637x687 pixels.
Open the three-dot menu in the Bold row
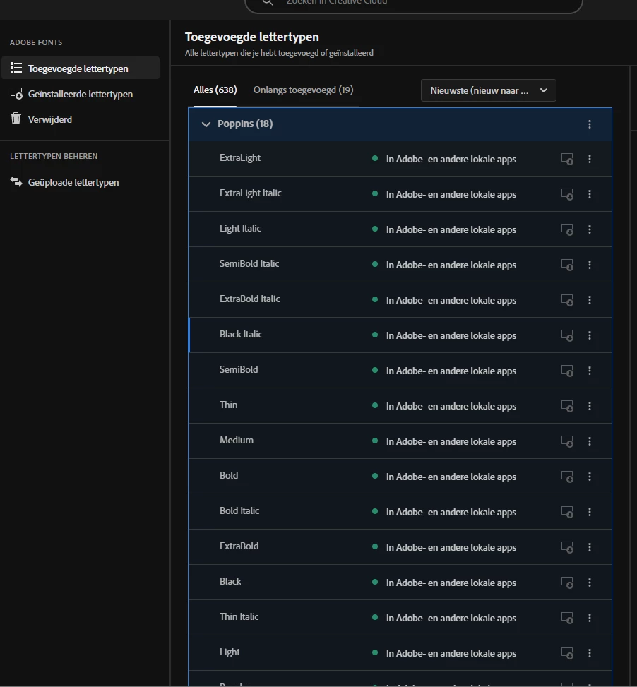click(589, 477)
